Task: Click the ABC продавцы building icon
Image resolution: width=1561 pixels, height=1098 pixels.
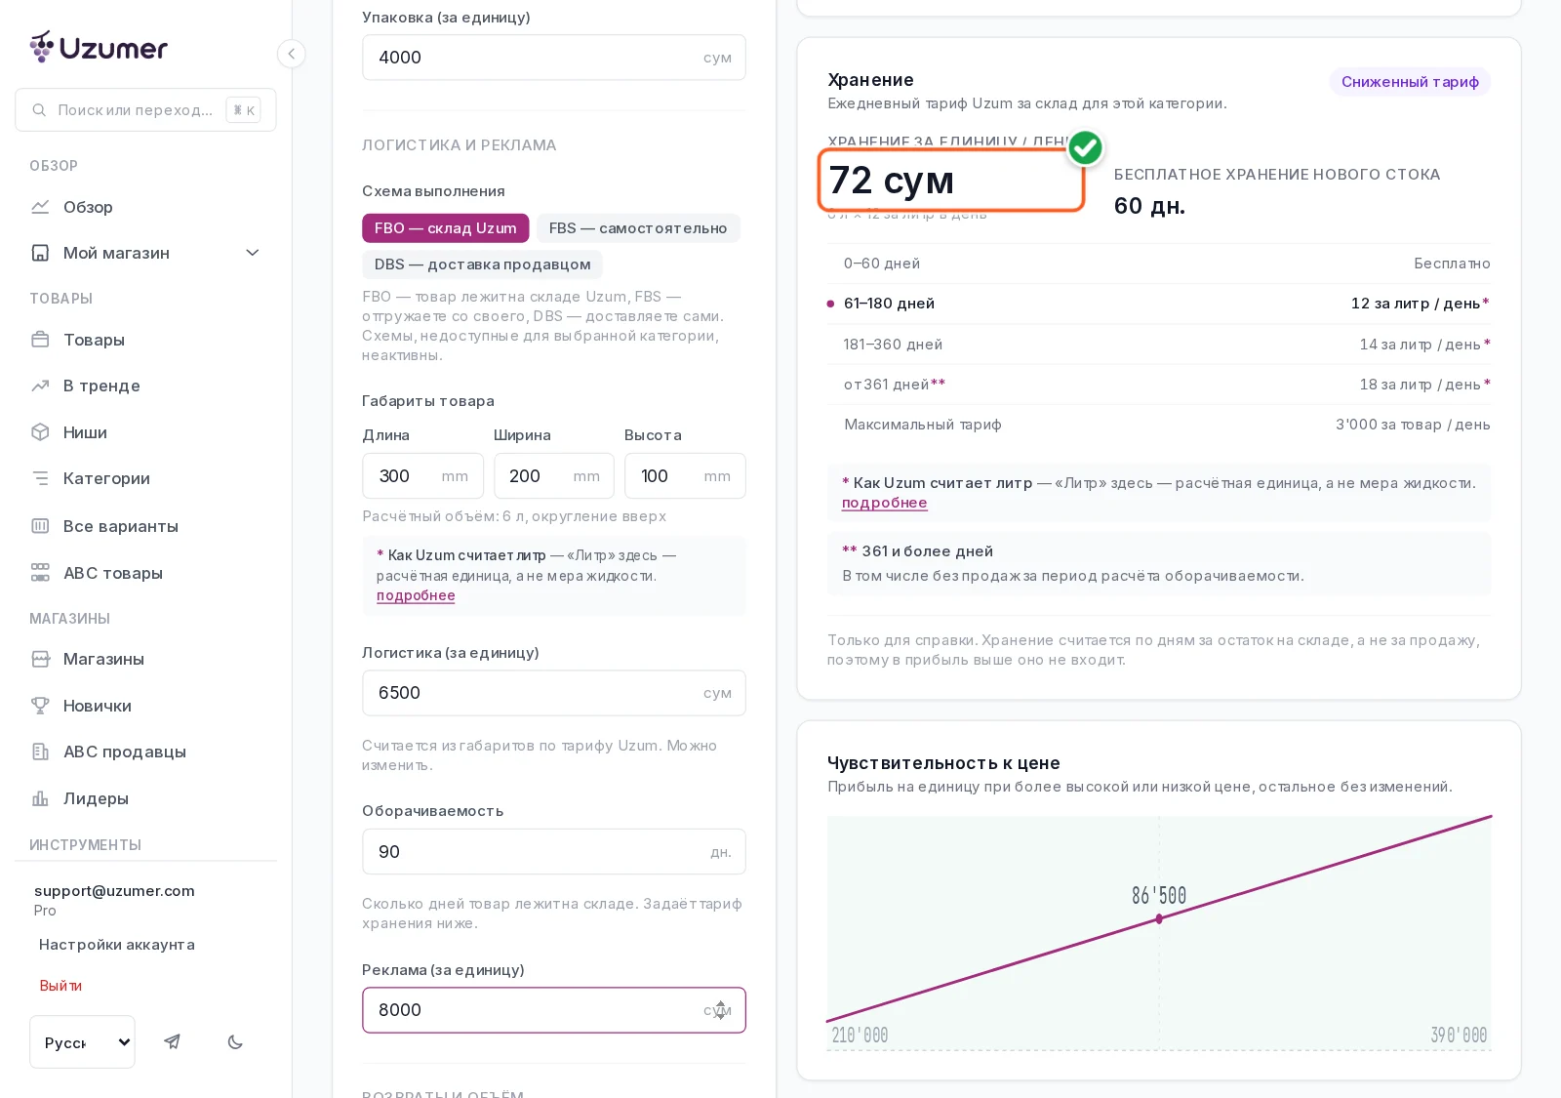Action: point(40,752)
